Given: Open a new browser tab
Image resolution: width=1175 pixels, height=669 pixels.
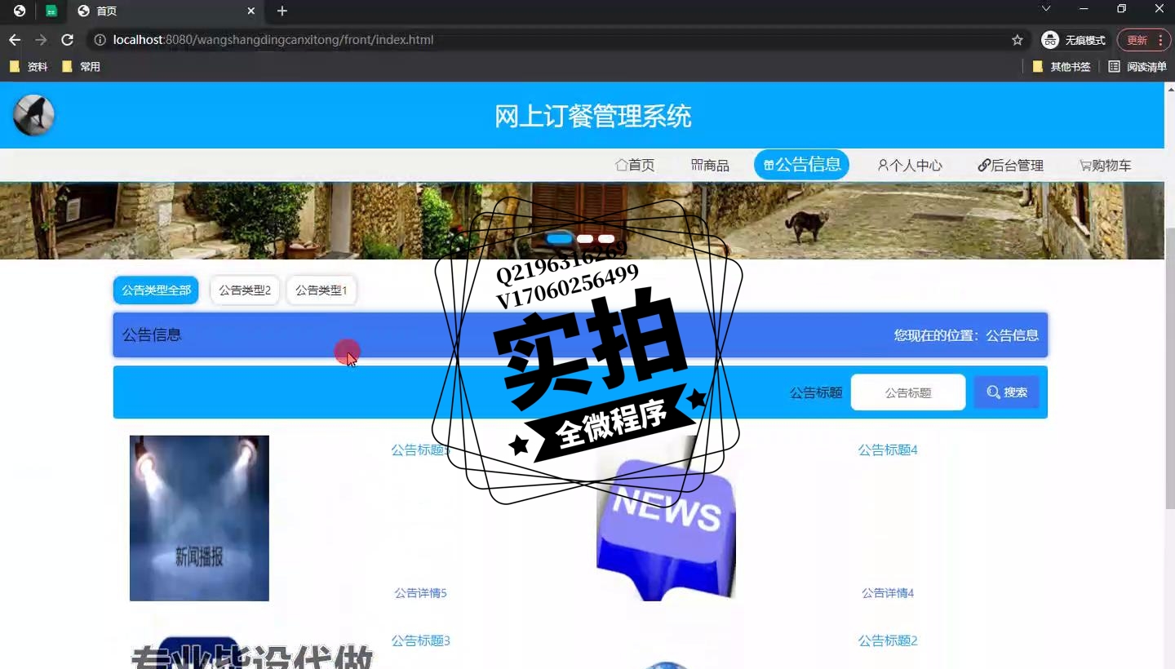Looking at the screenshot, I should (282, 11).
